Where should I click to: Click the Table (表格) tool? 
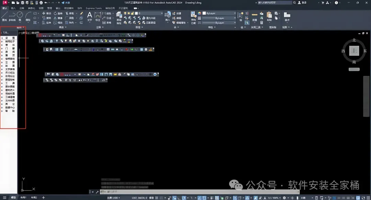(107, 23)
